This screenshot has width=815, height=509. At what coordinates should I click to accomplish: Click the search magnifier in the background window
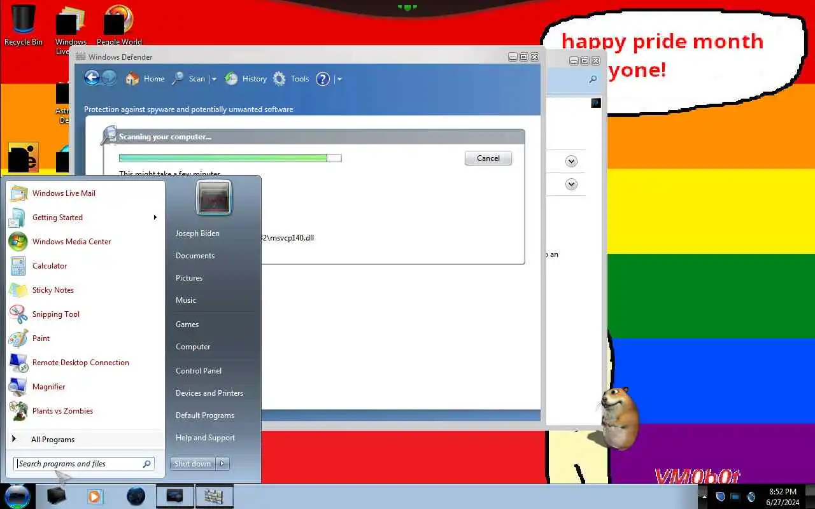coord(593,80)
